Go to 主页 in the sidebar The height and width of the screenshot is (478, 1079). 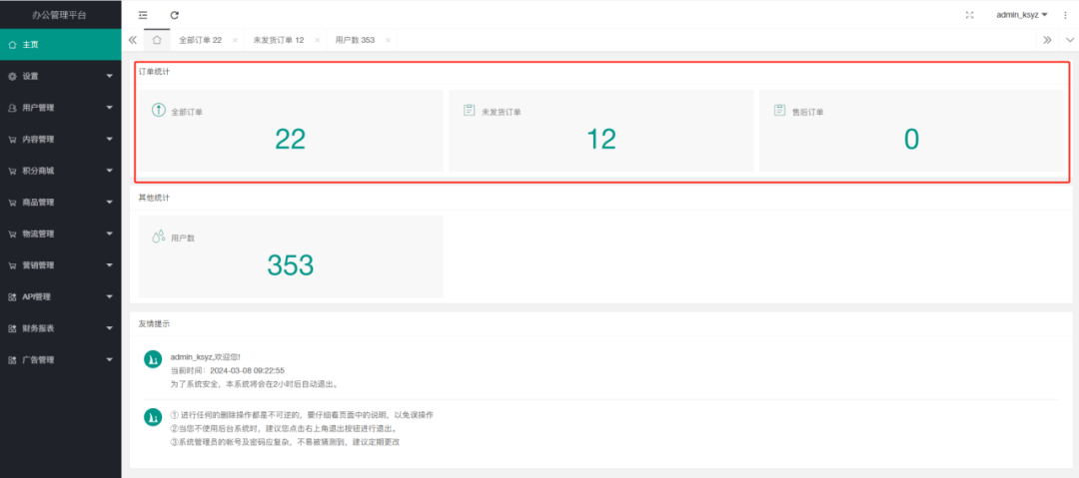61,45
